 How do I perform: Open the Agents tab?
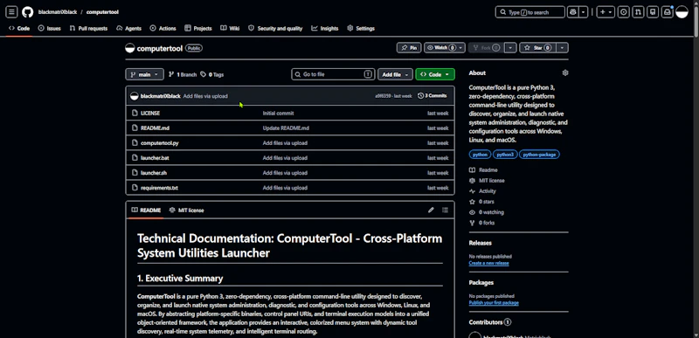pyautogui.click(x=128, y=28)
